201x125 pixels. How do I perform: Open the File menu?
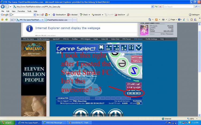tap(3, 11)
